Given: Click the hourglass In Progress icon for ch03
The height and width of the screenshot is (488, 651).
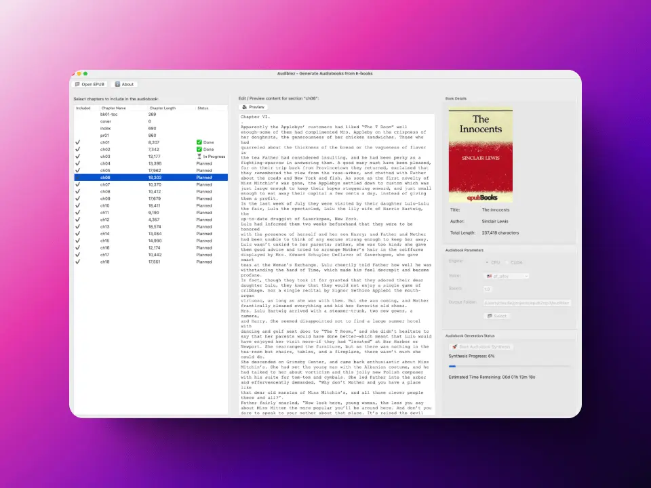Looking at the screenshot, I should [199, 157].
